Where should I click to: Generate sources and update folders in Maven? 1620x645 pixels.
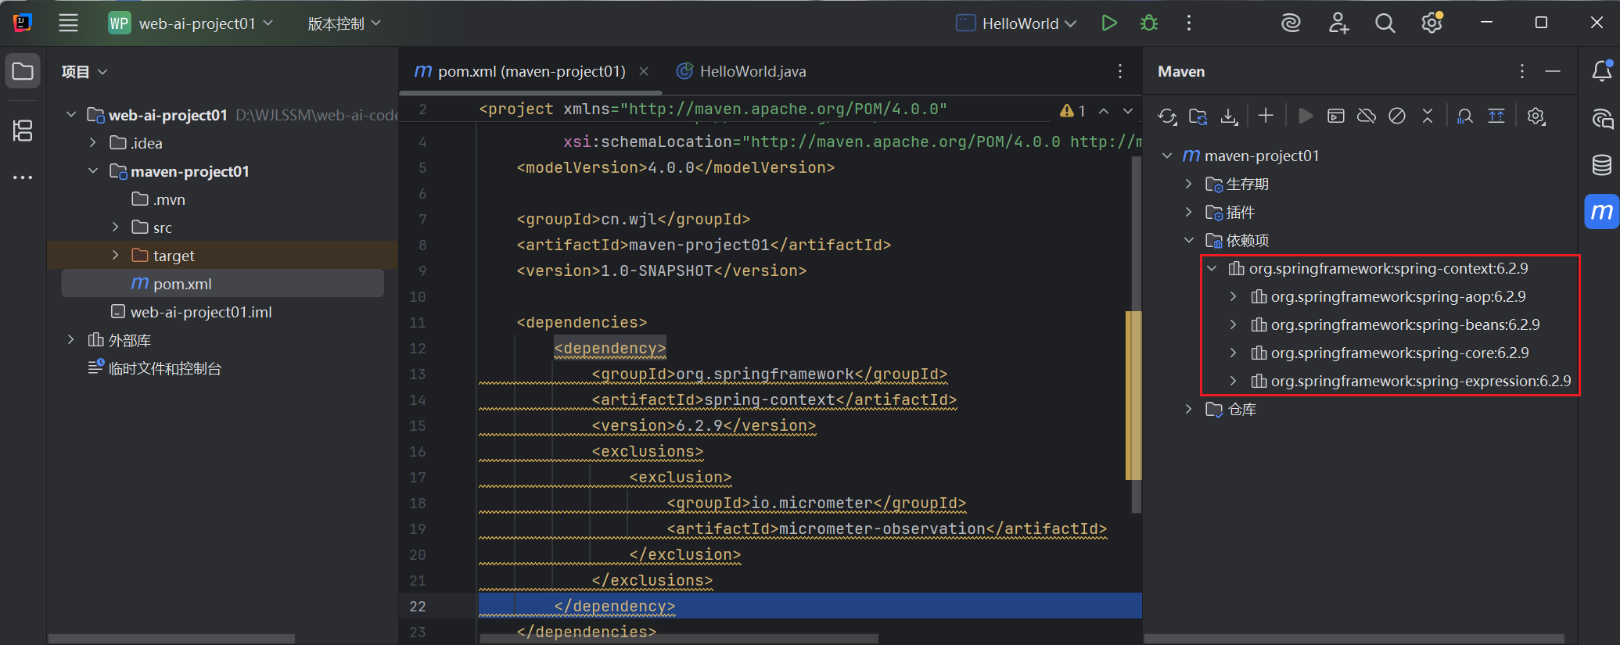(x=1198, y=116)
